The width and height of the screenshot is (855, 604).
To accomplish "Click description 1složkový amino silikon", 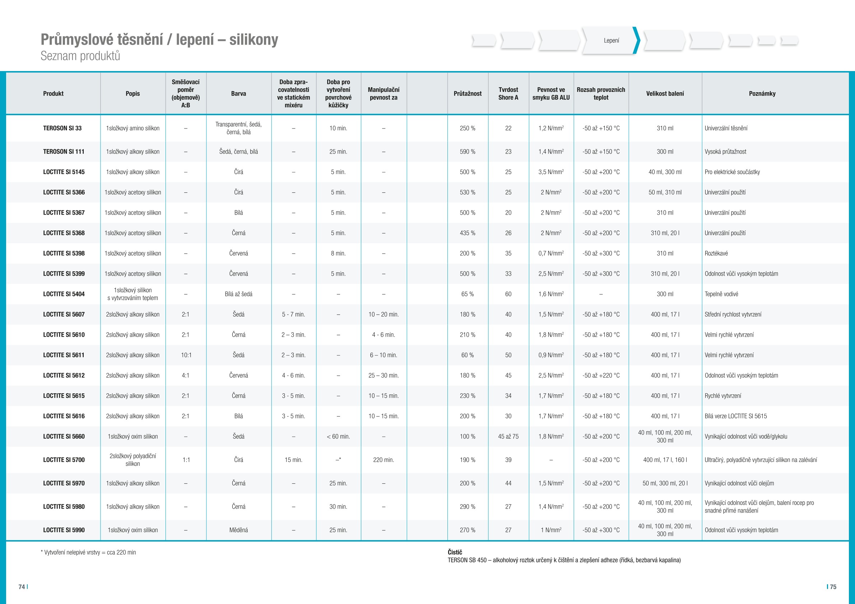I will [x=133, y=128].
